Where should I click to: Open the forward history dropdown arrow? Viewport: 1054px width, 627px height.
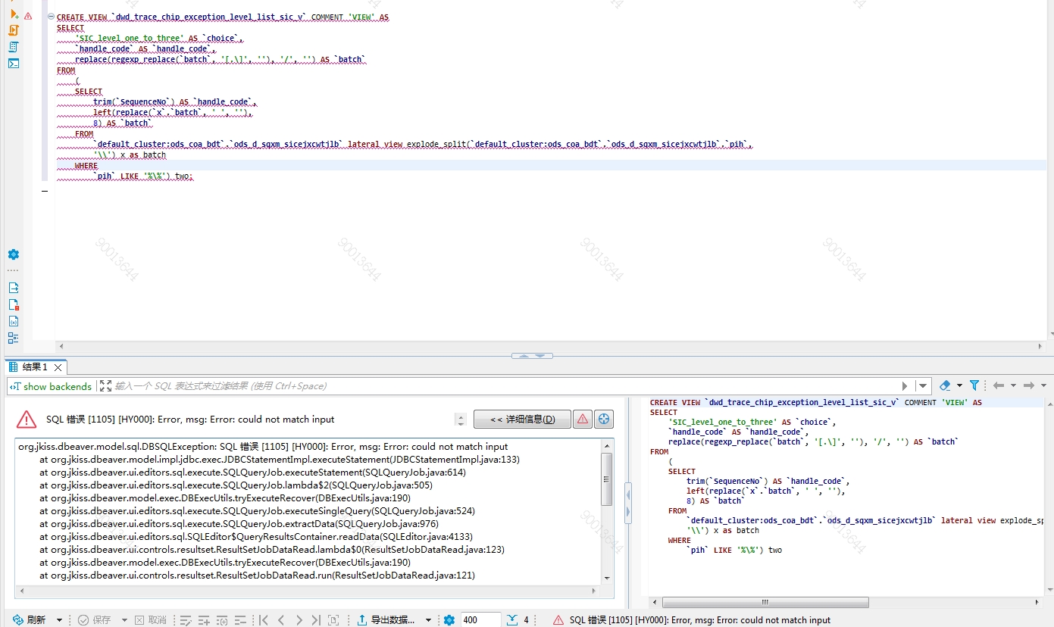(1043, 385)
